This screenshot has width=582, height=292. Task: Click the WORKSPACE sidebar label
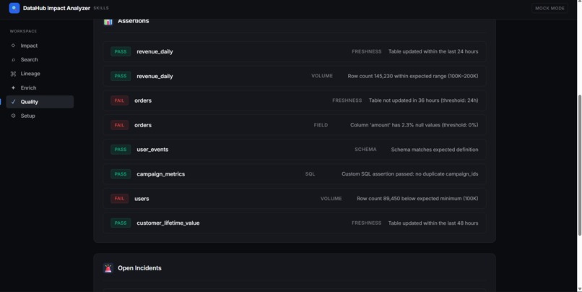(23, 31)
